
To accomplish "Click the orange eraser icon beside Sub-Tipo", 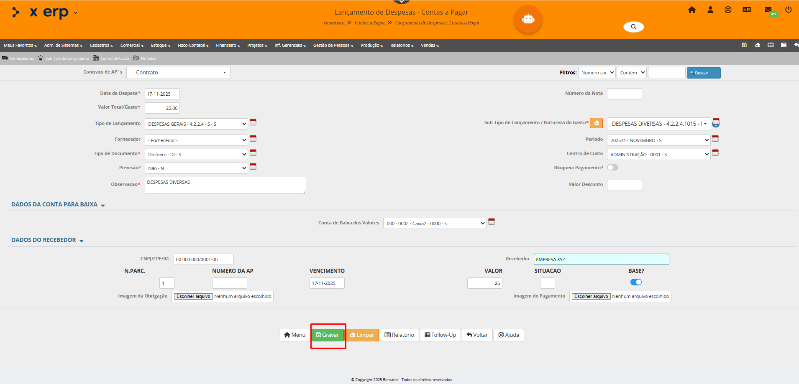I will tap(596, 123).
